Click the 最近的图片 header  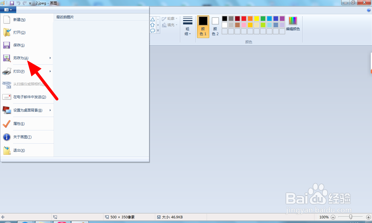tap(65, 17)
